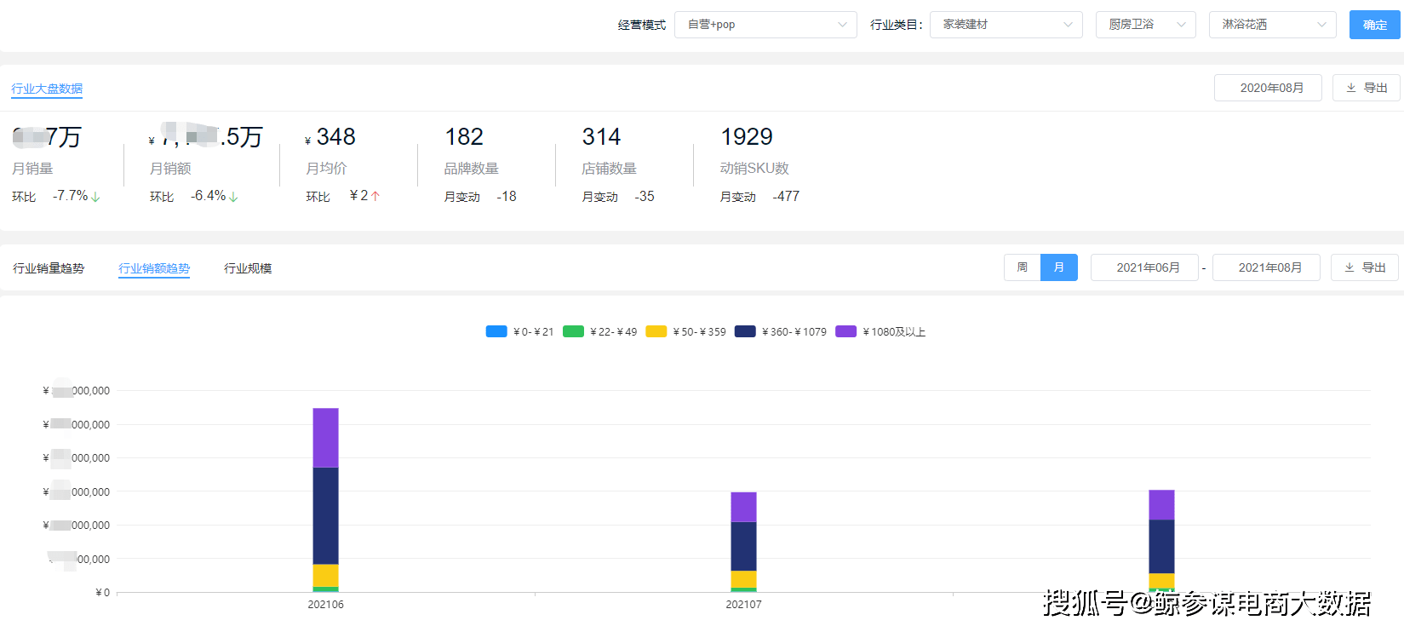Click the chevron of the 厨房卫浴 dropdown
The image size is (1404, 632).
pyautogui.click(x=1181, y=25)
